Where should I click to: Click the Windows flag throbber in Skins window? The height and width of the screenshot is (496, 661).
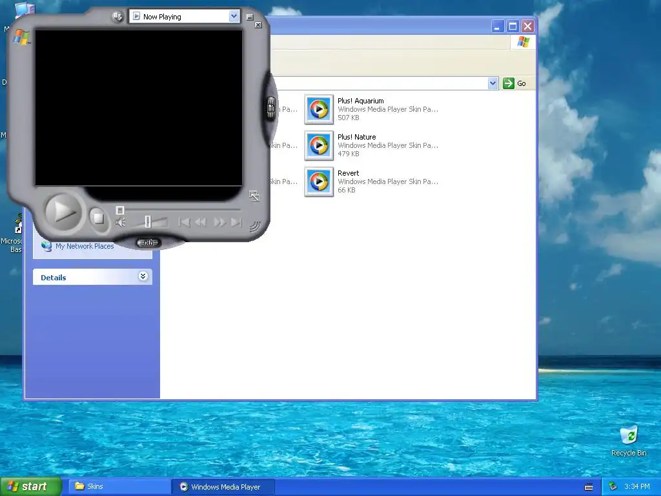523,42
